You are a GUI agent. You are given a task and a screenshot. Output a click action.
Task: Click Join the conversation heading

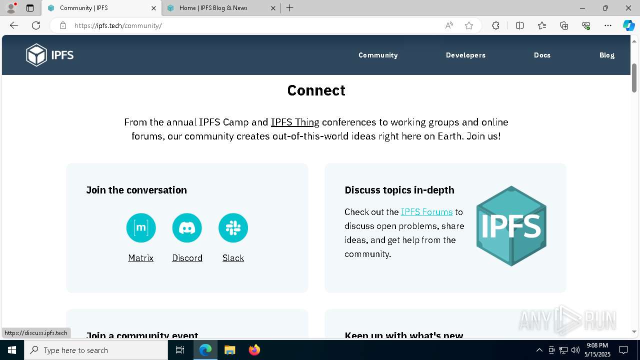(x=136, y=190)
